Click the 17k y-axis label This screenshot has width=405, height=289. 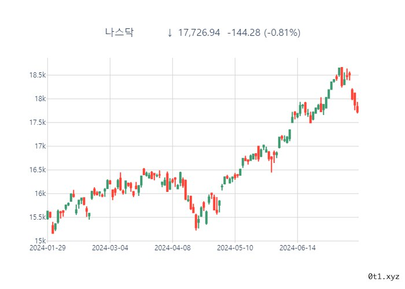41,146
